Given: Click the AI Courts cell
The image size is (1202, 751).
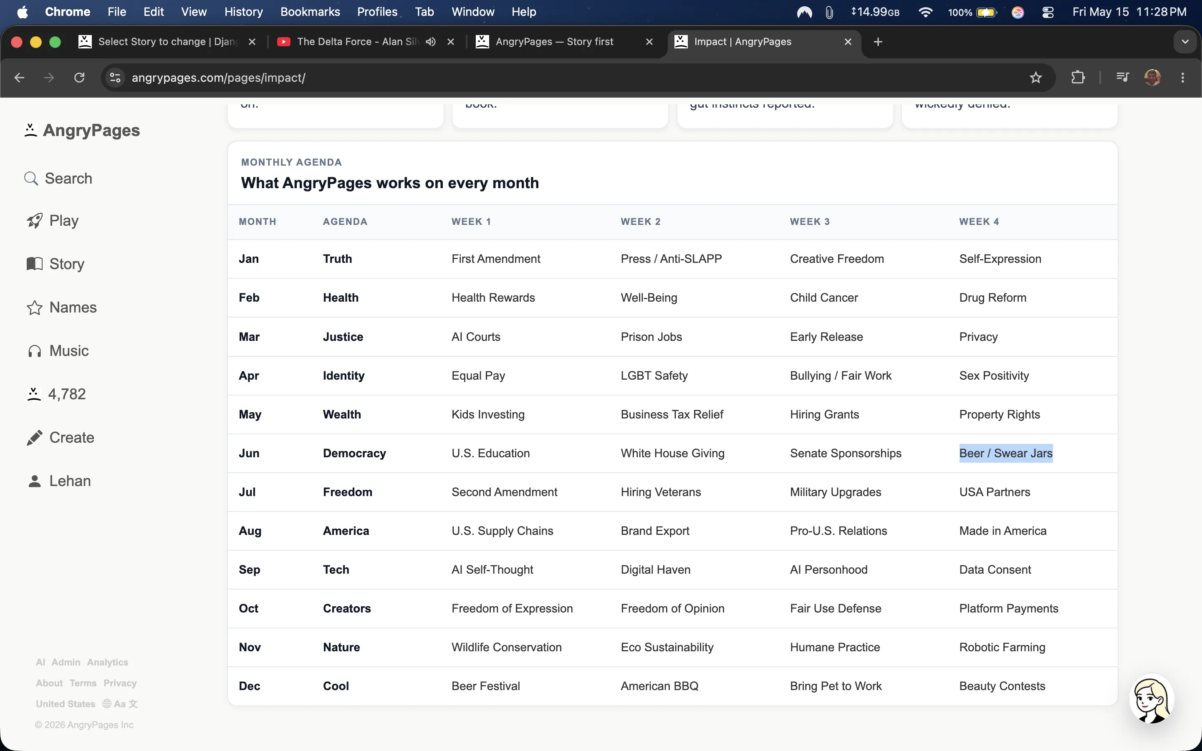Looking at the screenshot, I should click(476, 337).
